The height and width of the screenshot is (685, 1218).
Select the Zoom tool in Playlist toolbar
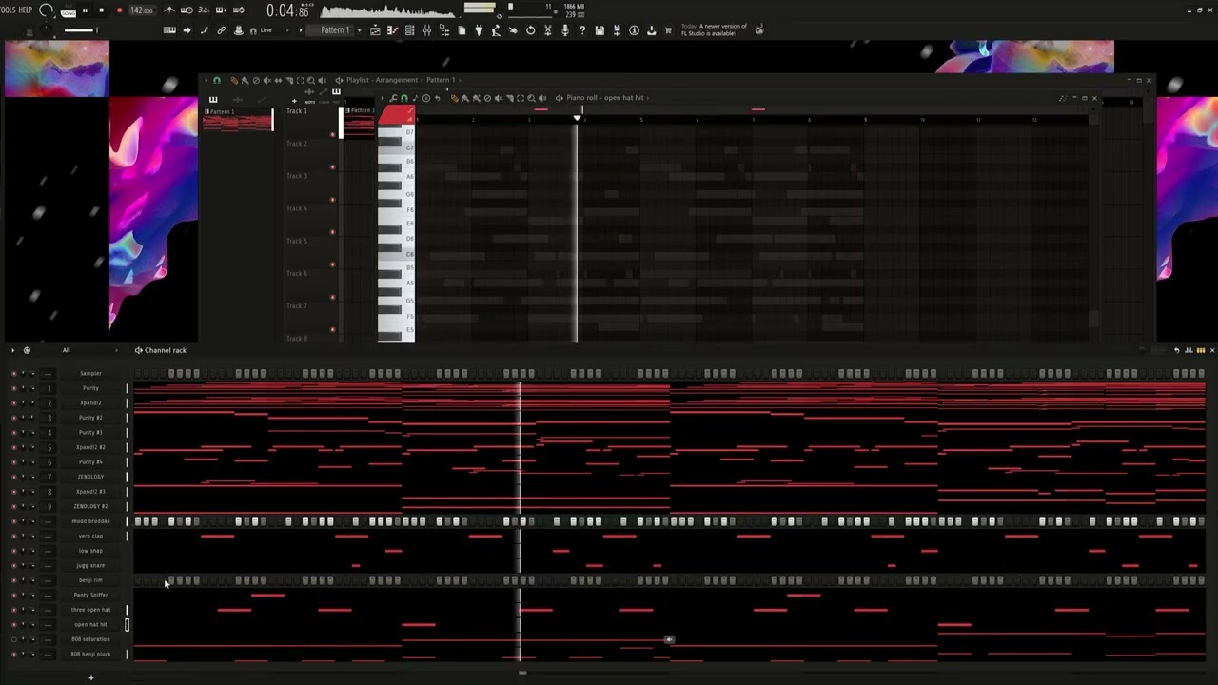(x=311, y=80)
